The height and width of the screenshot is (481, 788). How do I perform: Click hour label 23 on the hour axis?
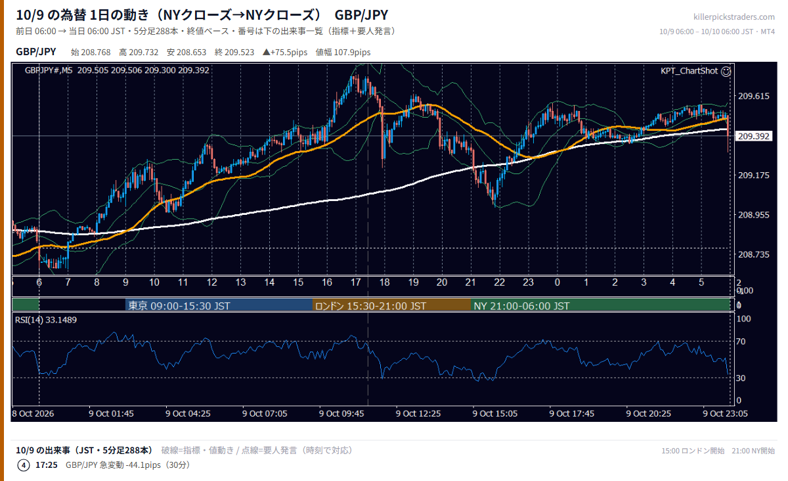[529, 283]
